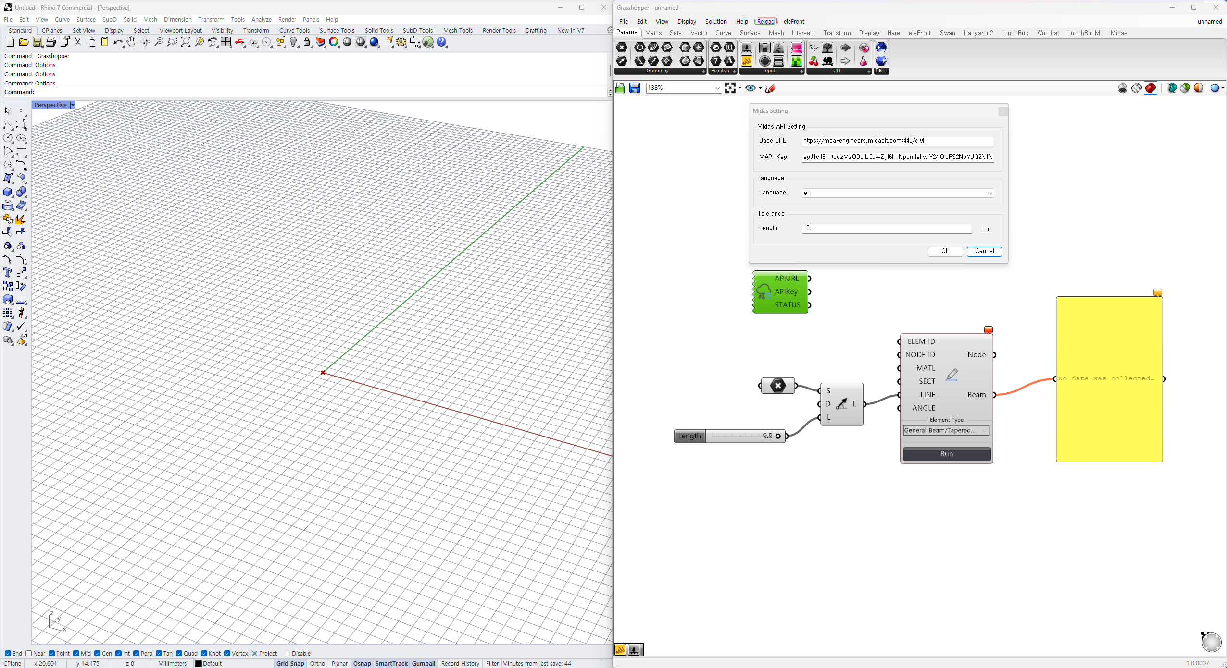1227x668 pixels.
Task: Expand the Input panel arrow
Action: click(x=801, y=71)
